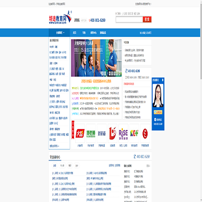Open the view-all link at the bottom of the course sidebar

[x=54, y=146]
